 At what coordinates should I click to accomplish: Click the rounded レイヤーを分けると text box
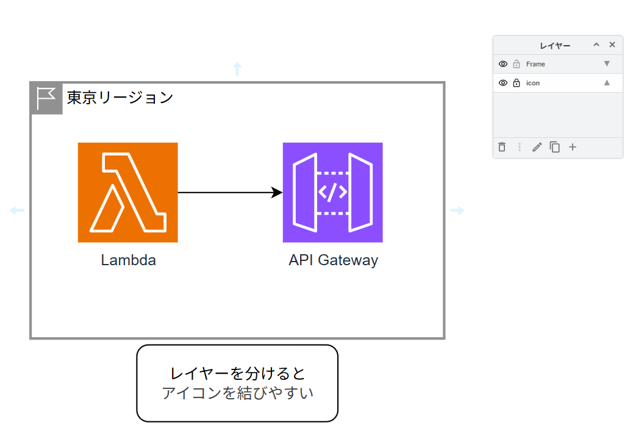click(237, 383)
